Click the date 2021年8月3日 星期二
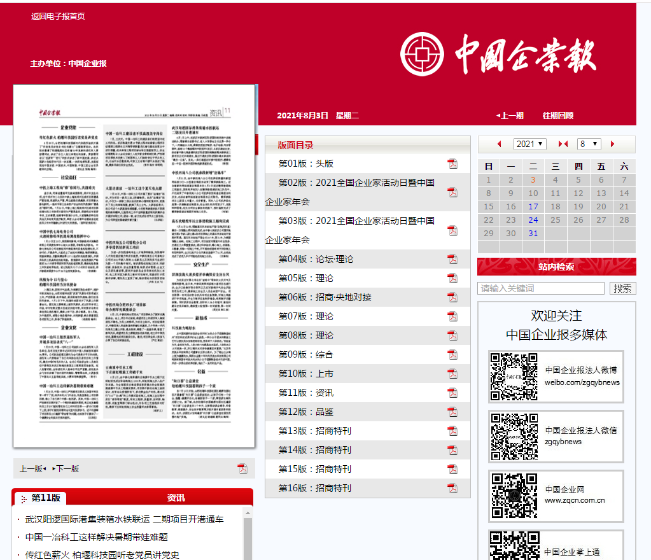Screen dimensions: 651x560 [x=318, y=115]
